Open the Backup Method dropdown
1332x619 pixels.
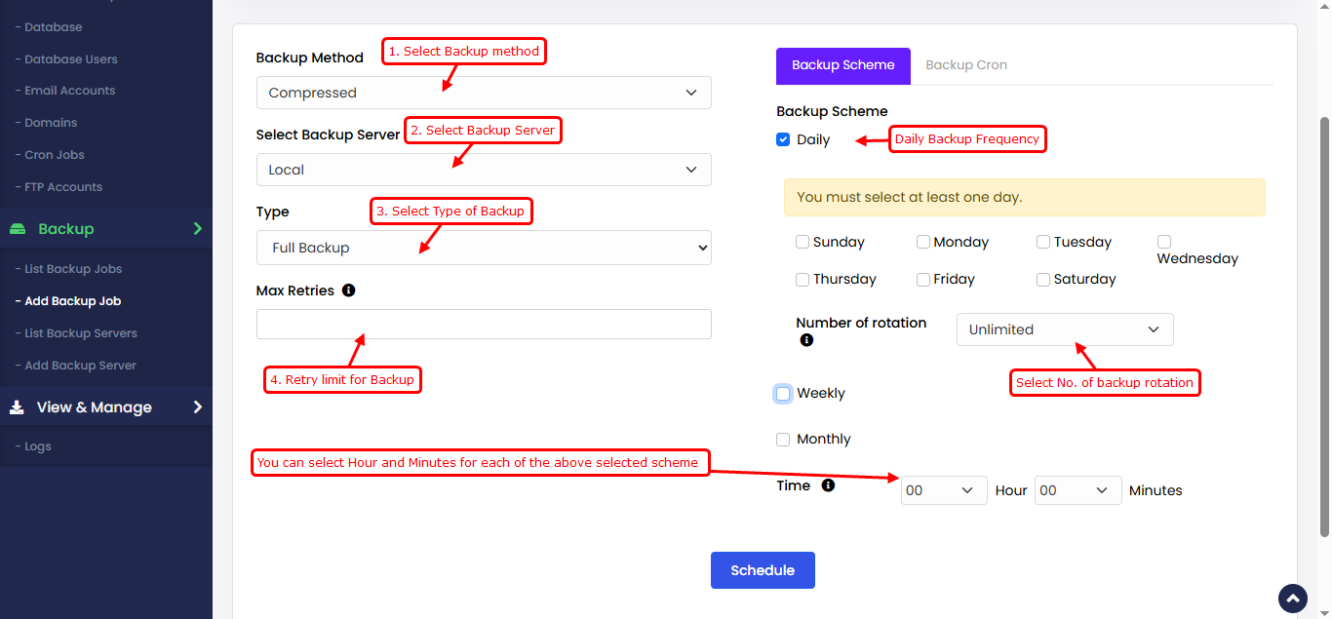484,93
